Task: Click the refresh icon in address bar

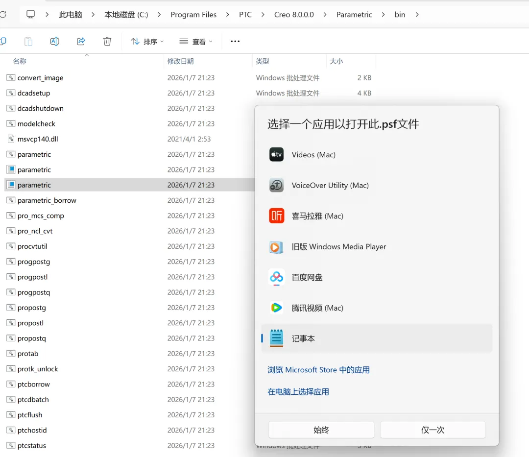Action: tap(3, 15)
